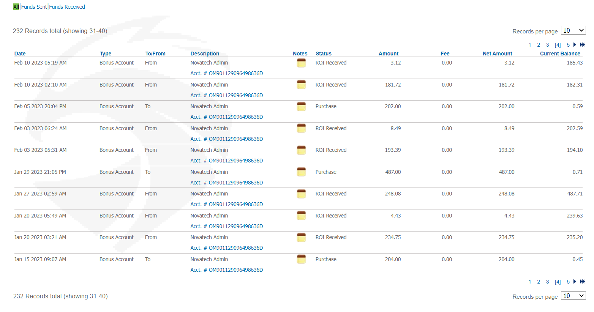
Task: Open account link in Feb 10 05:19 AM row
Action: pos(227,73)
